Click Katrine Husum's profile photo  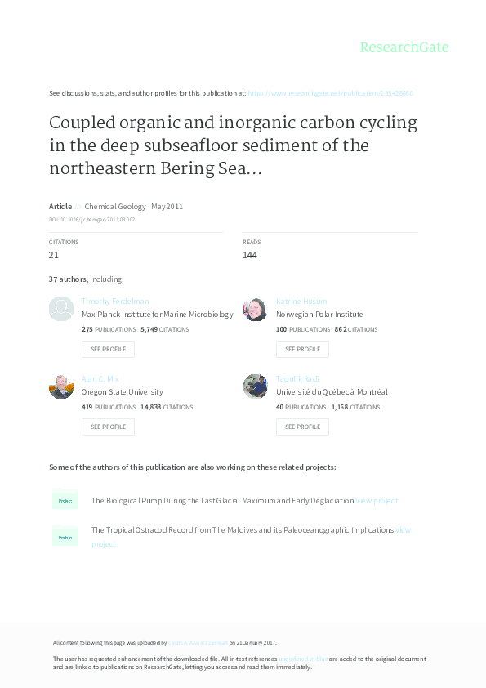click(x=256, y=309)
